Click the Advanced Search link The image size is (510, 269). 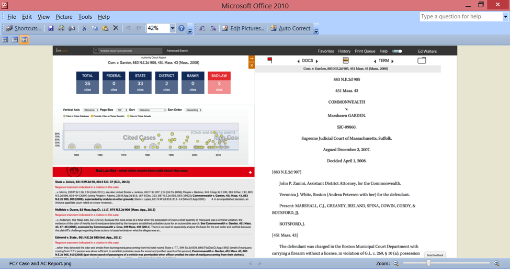(x=177, y=51)
